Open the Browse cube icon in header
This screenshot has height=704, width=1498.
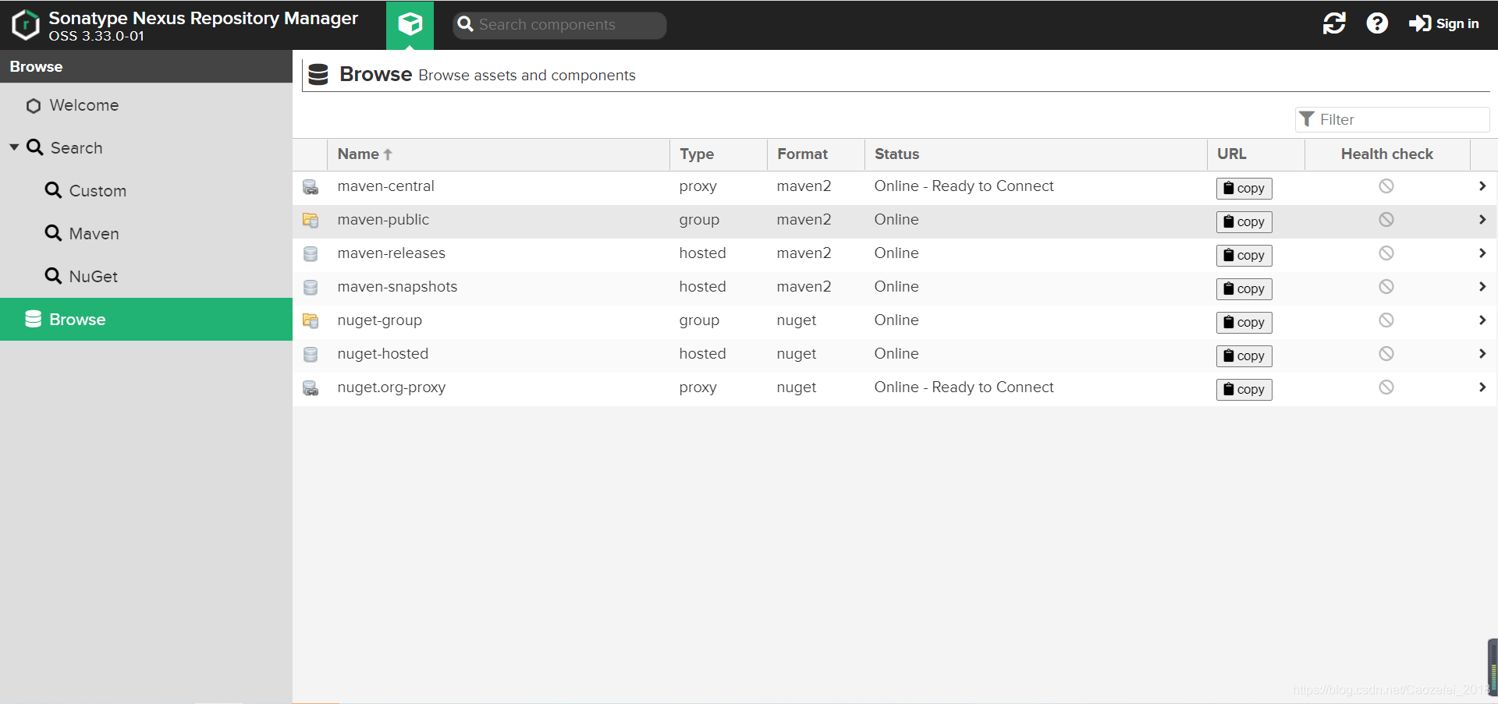(x=410, y=25)
